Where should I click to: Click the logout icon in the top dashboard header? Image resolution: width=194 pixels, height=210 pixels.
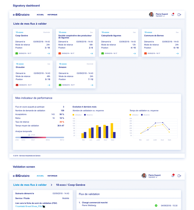coord(179,15)
